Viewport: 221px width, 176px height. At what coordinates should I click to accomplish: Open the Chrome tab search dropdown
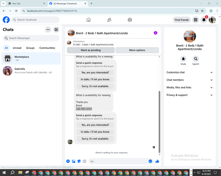pyautogui.click(x=4, y=4)
